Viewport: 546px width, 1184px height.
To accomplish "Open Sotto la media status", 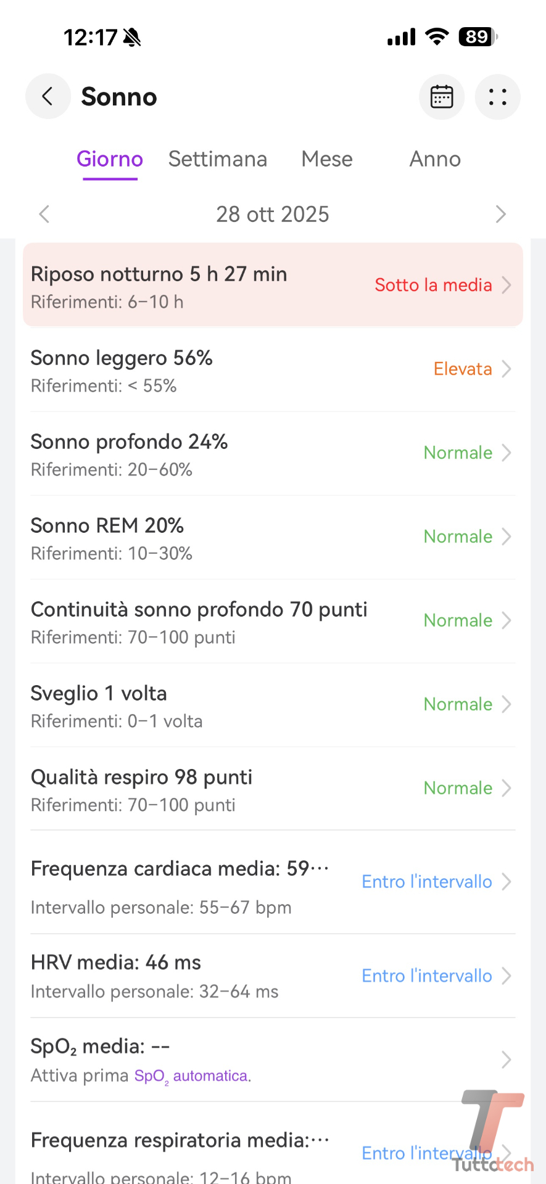I will (x=433, y=285).
